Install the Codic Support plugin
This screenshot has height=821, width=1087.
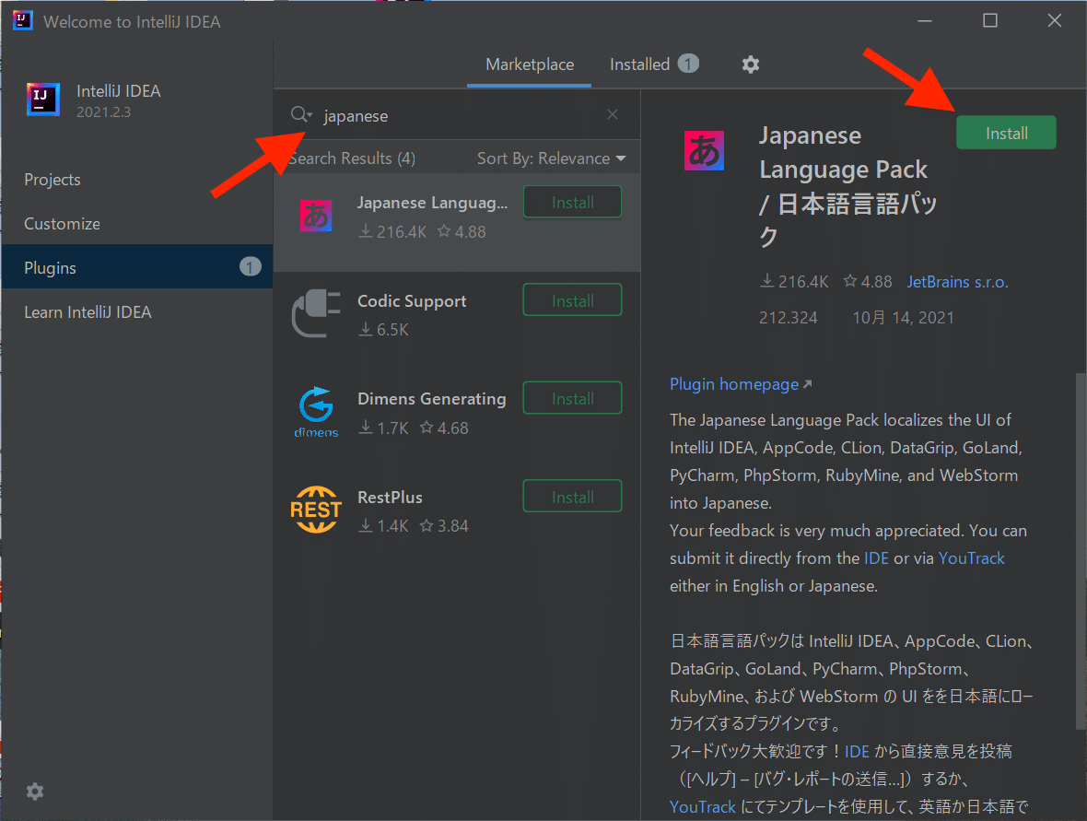[572, 300]
